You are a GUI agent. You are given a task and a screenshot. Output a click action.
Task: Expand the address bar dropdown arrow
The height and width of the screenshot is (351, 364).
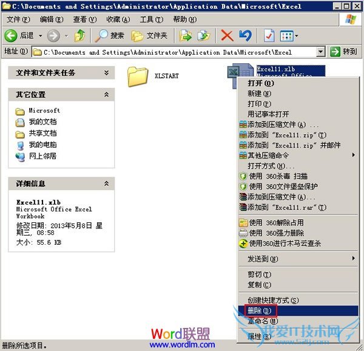pos(320,52)
